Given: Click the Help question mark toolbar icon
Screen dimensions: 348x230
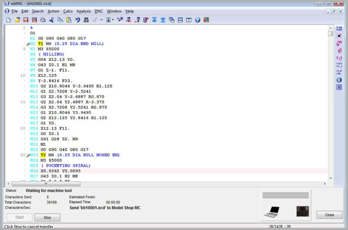Looking at the screenshot, I should [x=197, y=20].
